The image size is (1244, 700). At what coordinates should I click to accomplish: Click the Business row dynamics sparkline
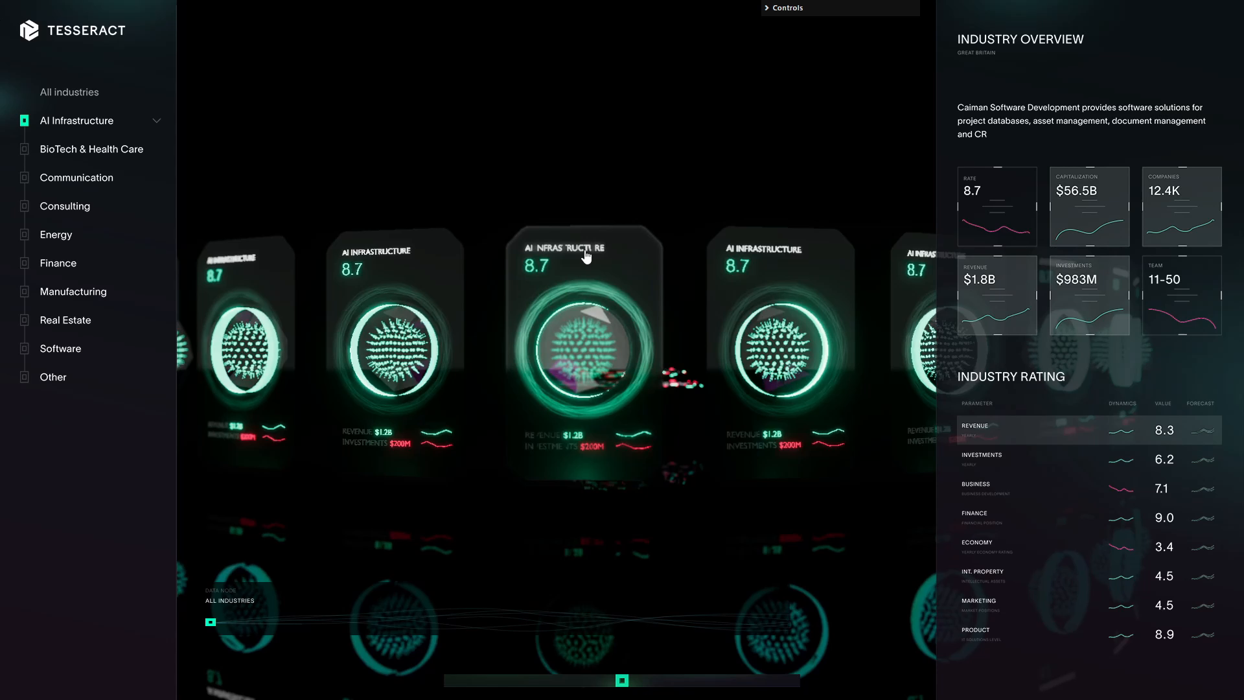(1121, 489)
